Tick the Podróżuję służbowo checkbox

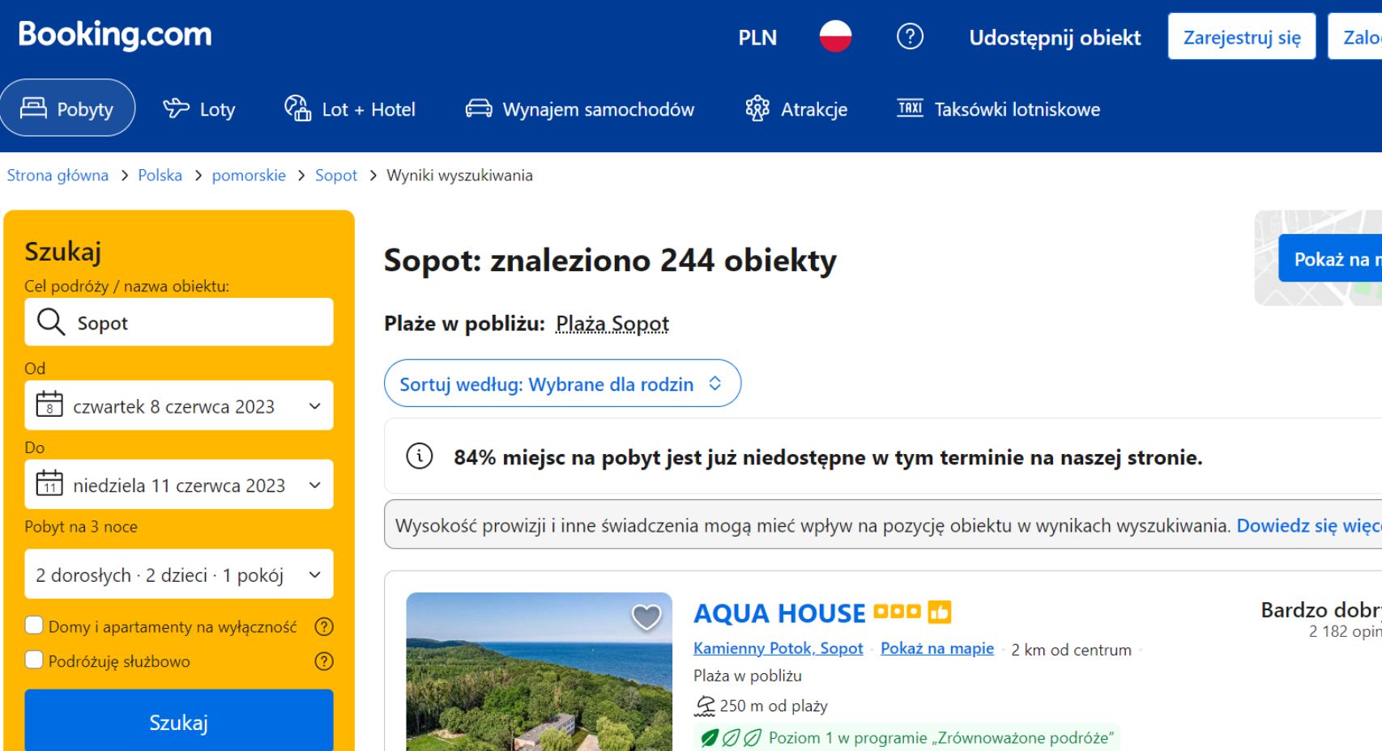pyautogui.click(x=34, y=660)
